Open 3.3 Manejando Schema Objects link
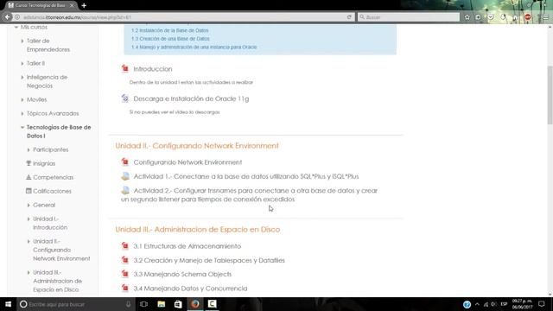 182,274
